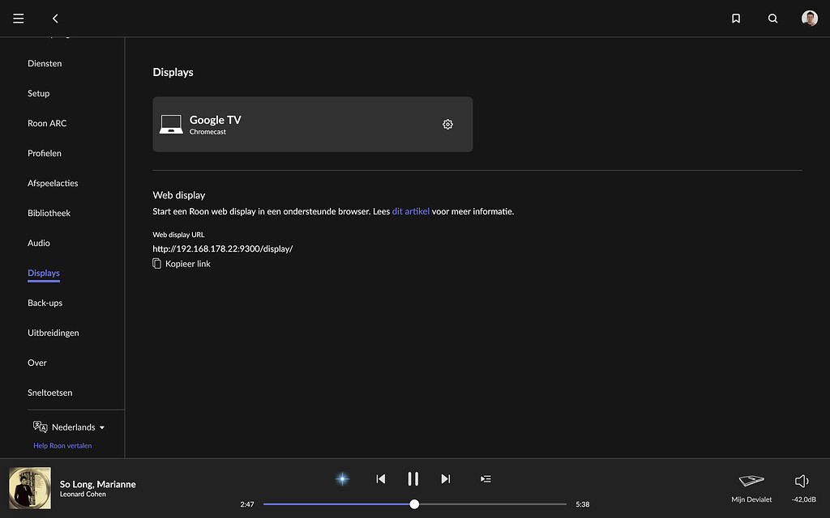Skip to the next track

(x=445, y=479)
